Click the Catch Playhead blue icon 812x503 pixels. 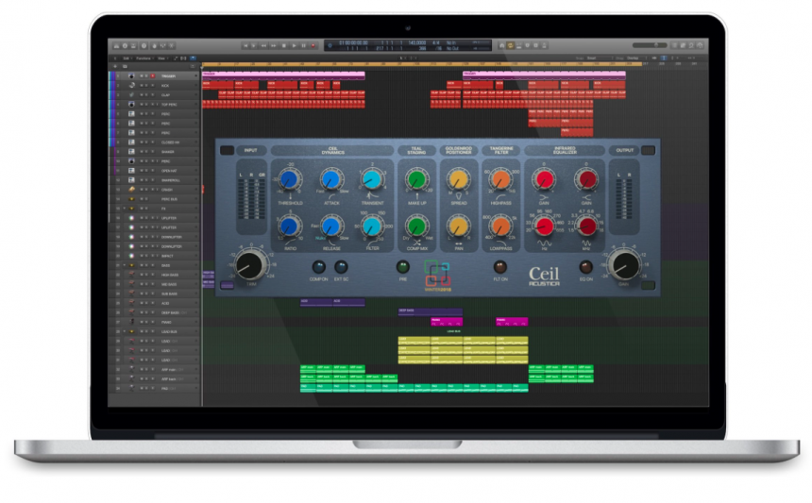click(193, 58)
